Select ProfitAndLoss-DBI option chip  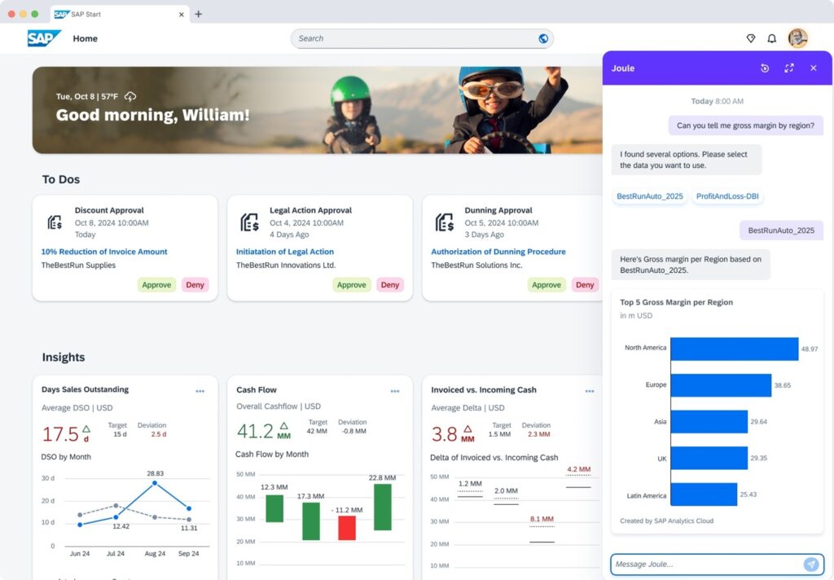click(727, 196)
